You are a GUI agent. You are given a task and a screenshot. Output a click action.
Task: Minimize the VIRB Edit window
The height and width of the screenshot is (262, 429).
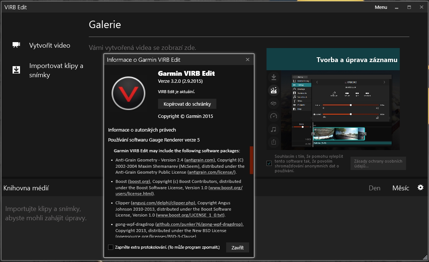tap(396, 7)
